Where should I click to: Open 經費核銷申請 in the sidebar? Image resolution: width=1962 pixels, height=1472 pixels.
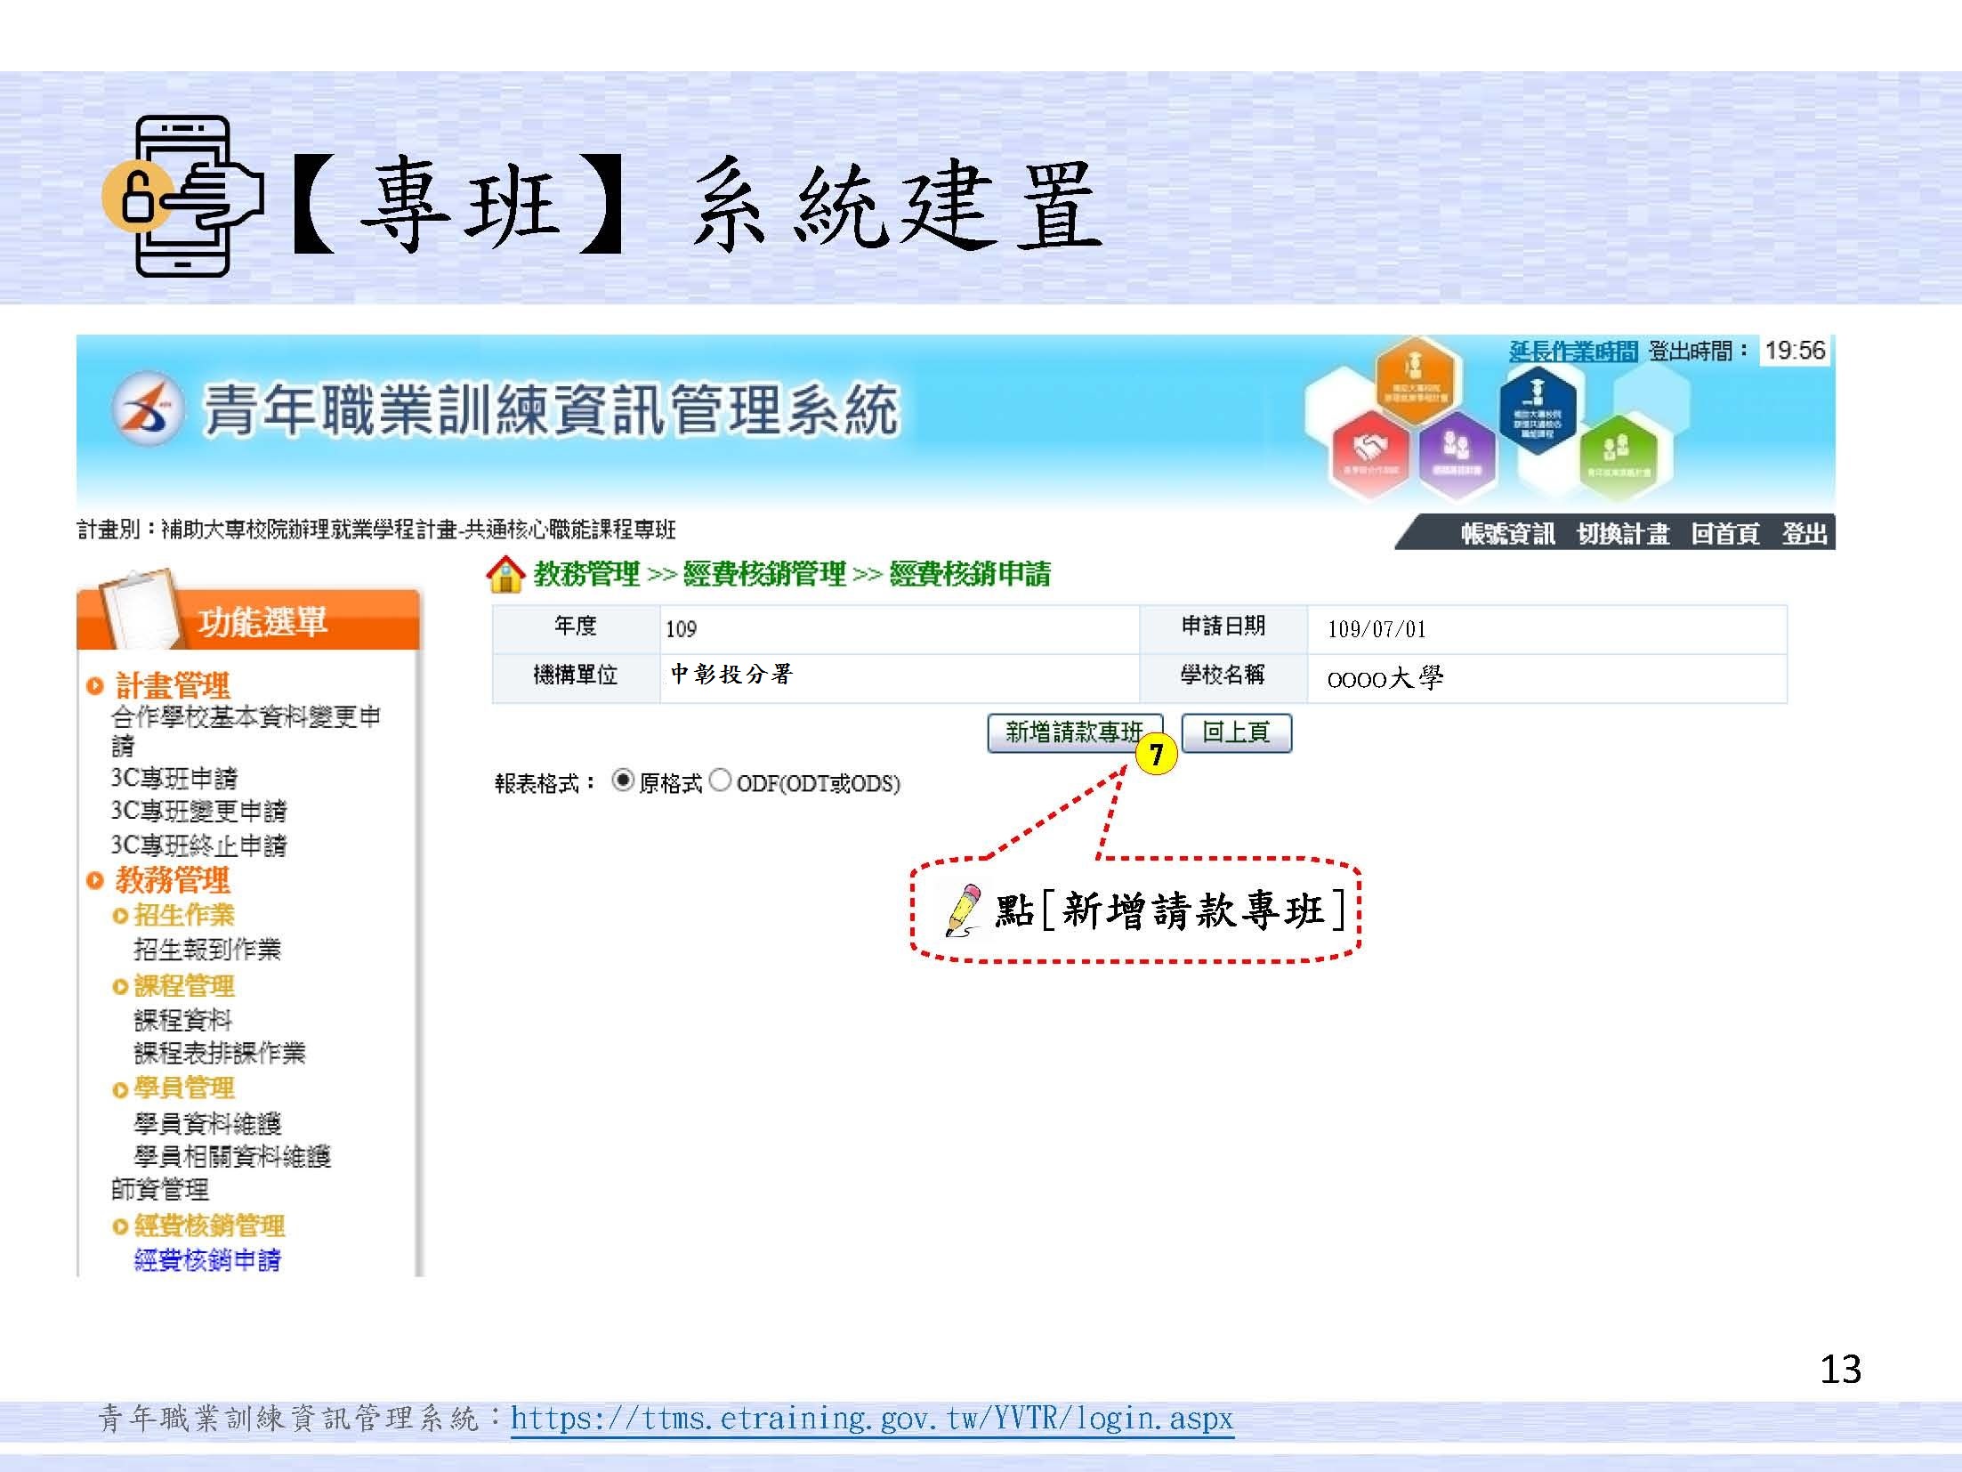[x=207, y=1259]
